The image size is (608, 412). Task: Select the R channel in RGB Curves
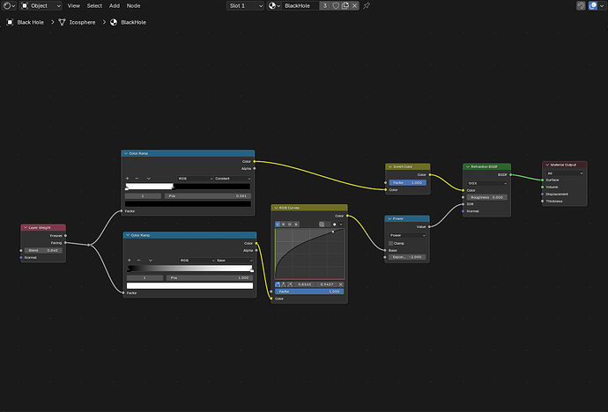pyautogui.click(x=284, y=224)
